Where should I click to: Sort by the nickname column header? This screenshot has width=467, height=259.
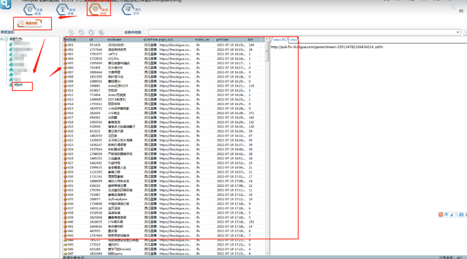(x=124, y=40)
